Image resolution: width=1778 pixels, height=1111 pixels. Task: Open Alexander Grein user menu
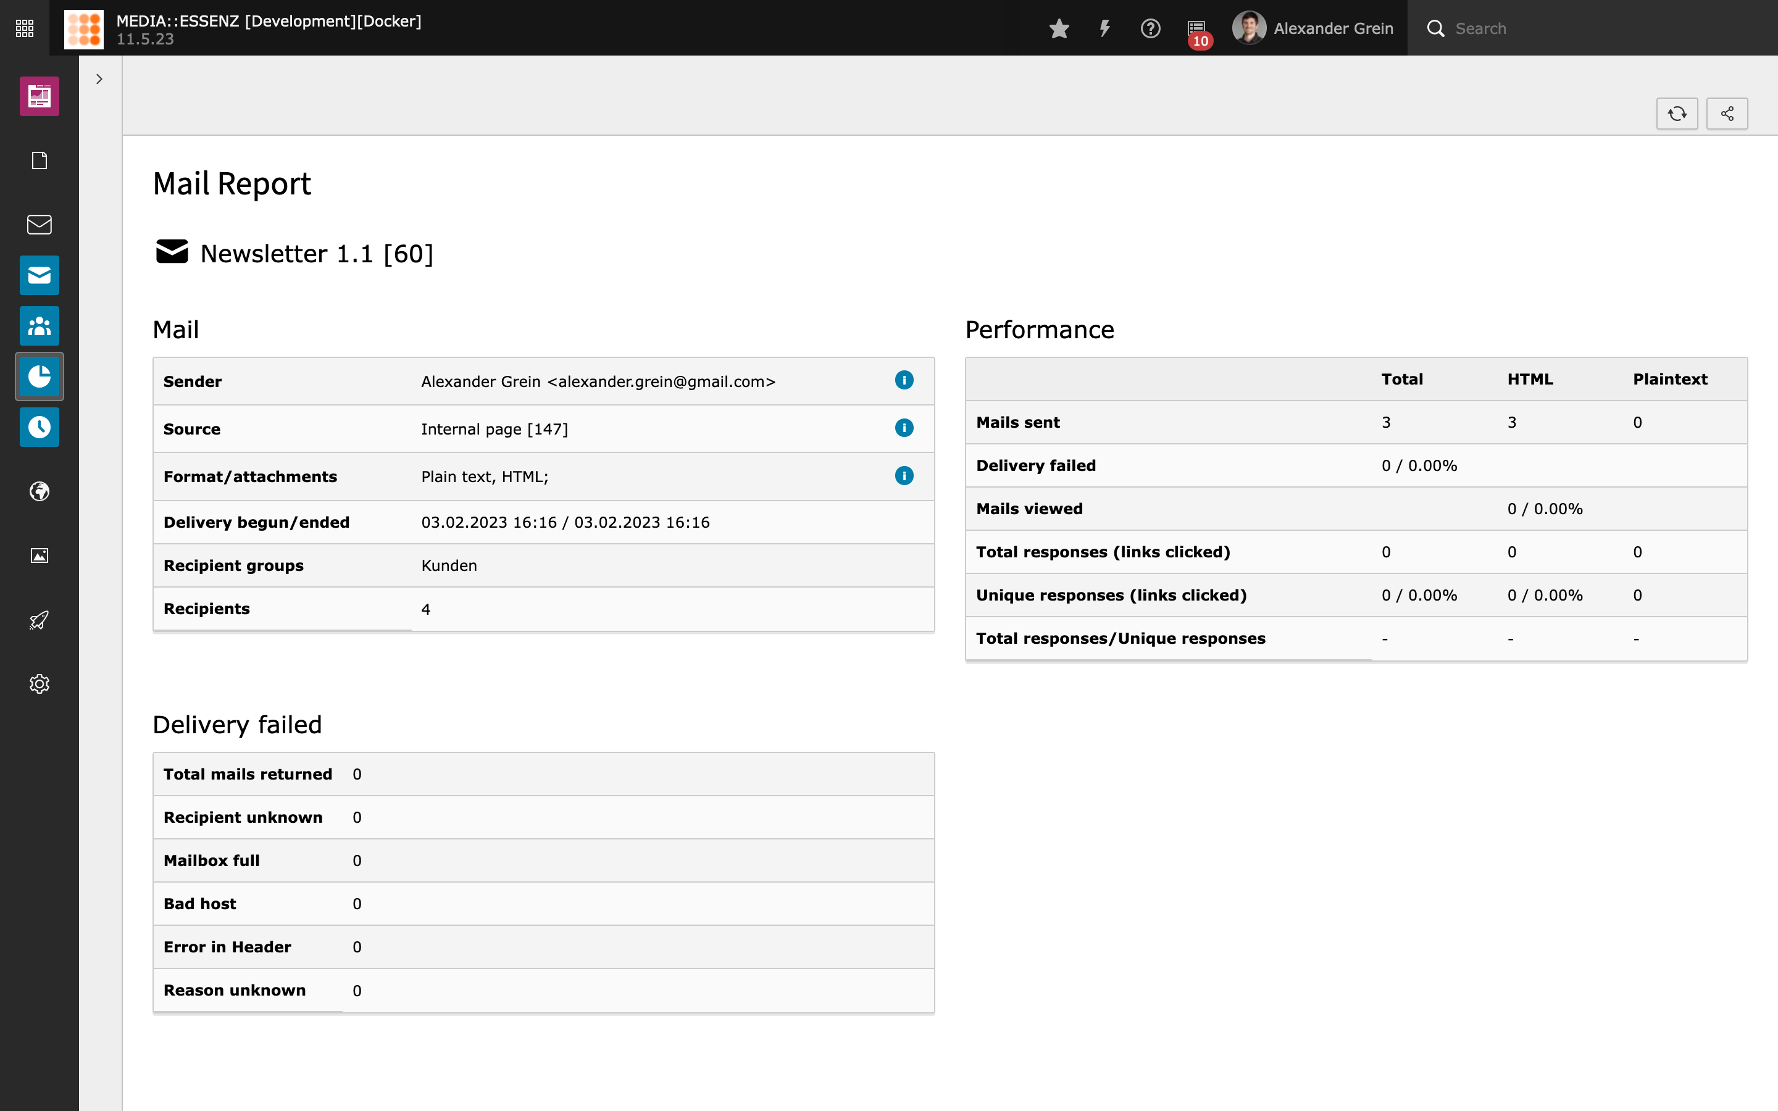[x=1313, y=28]
